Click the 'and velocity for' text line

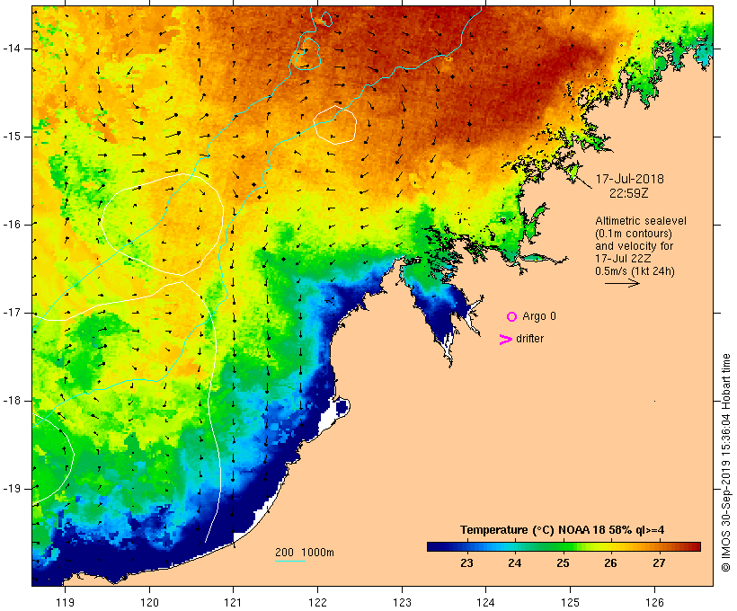[x=634, y=246]
